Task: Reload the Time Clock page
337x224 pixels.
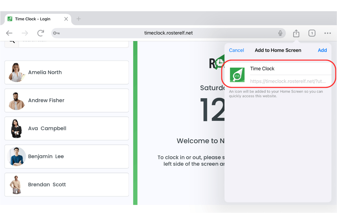Action: pos(40,33)
